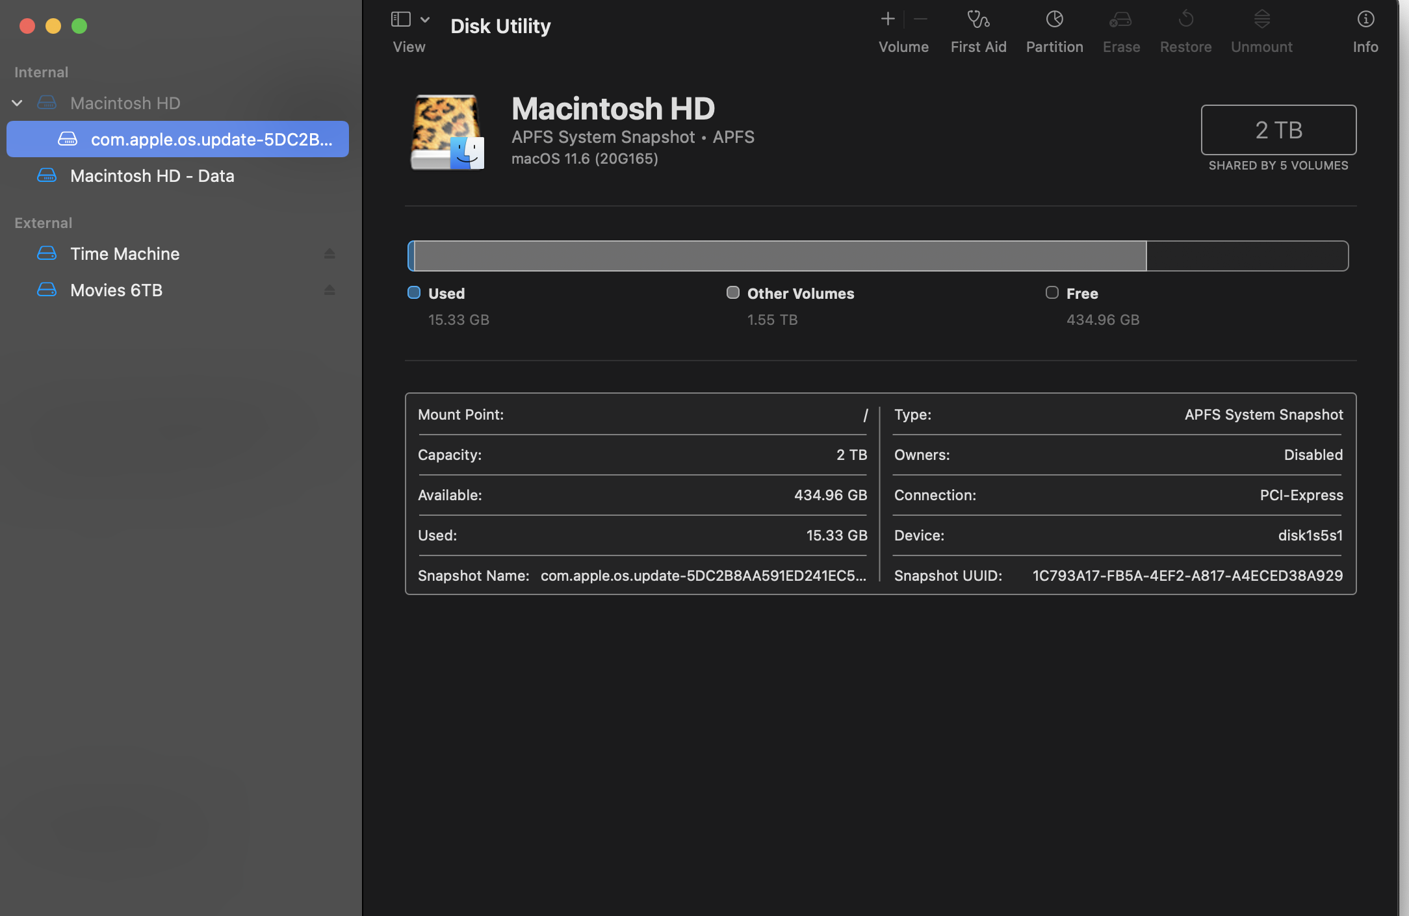The height and width of the screenshot is (916, 1409).
Task: Click the Erase toolbar icon
Action: click(1120, 19)
